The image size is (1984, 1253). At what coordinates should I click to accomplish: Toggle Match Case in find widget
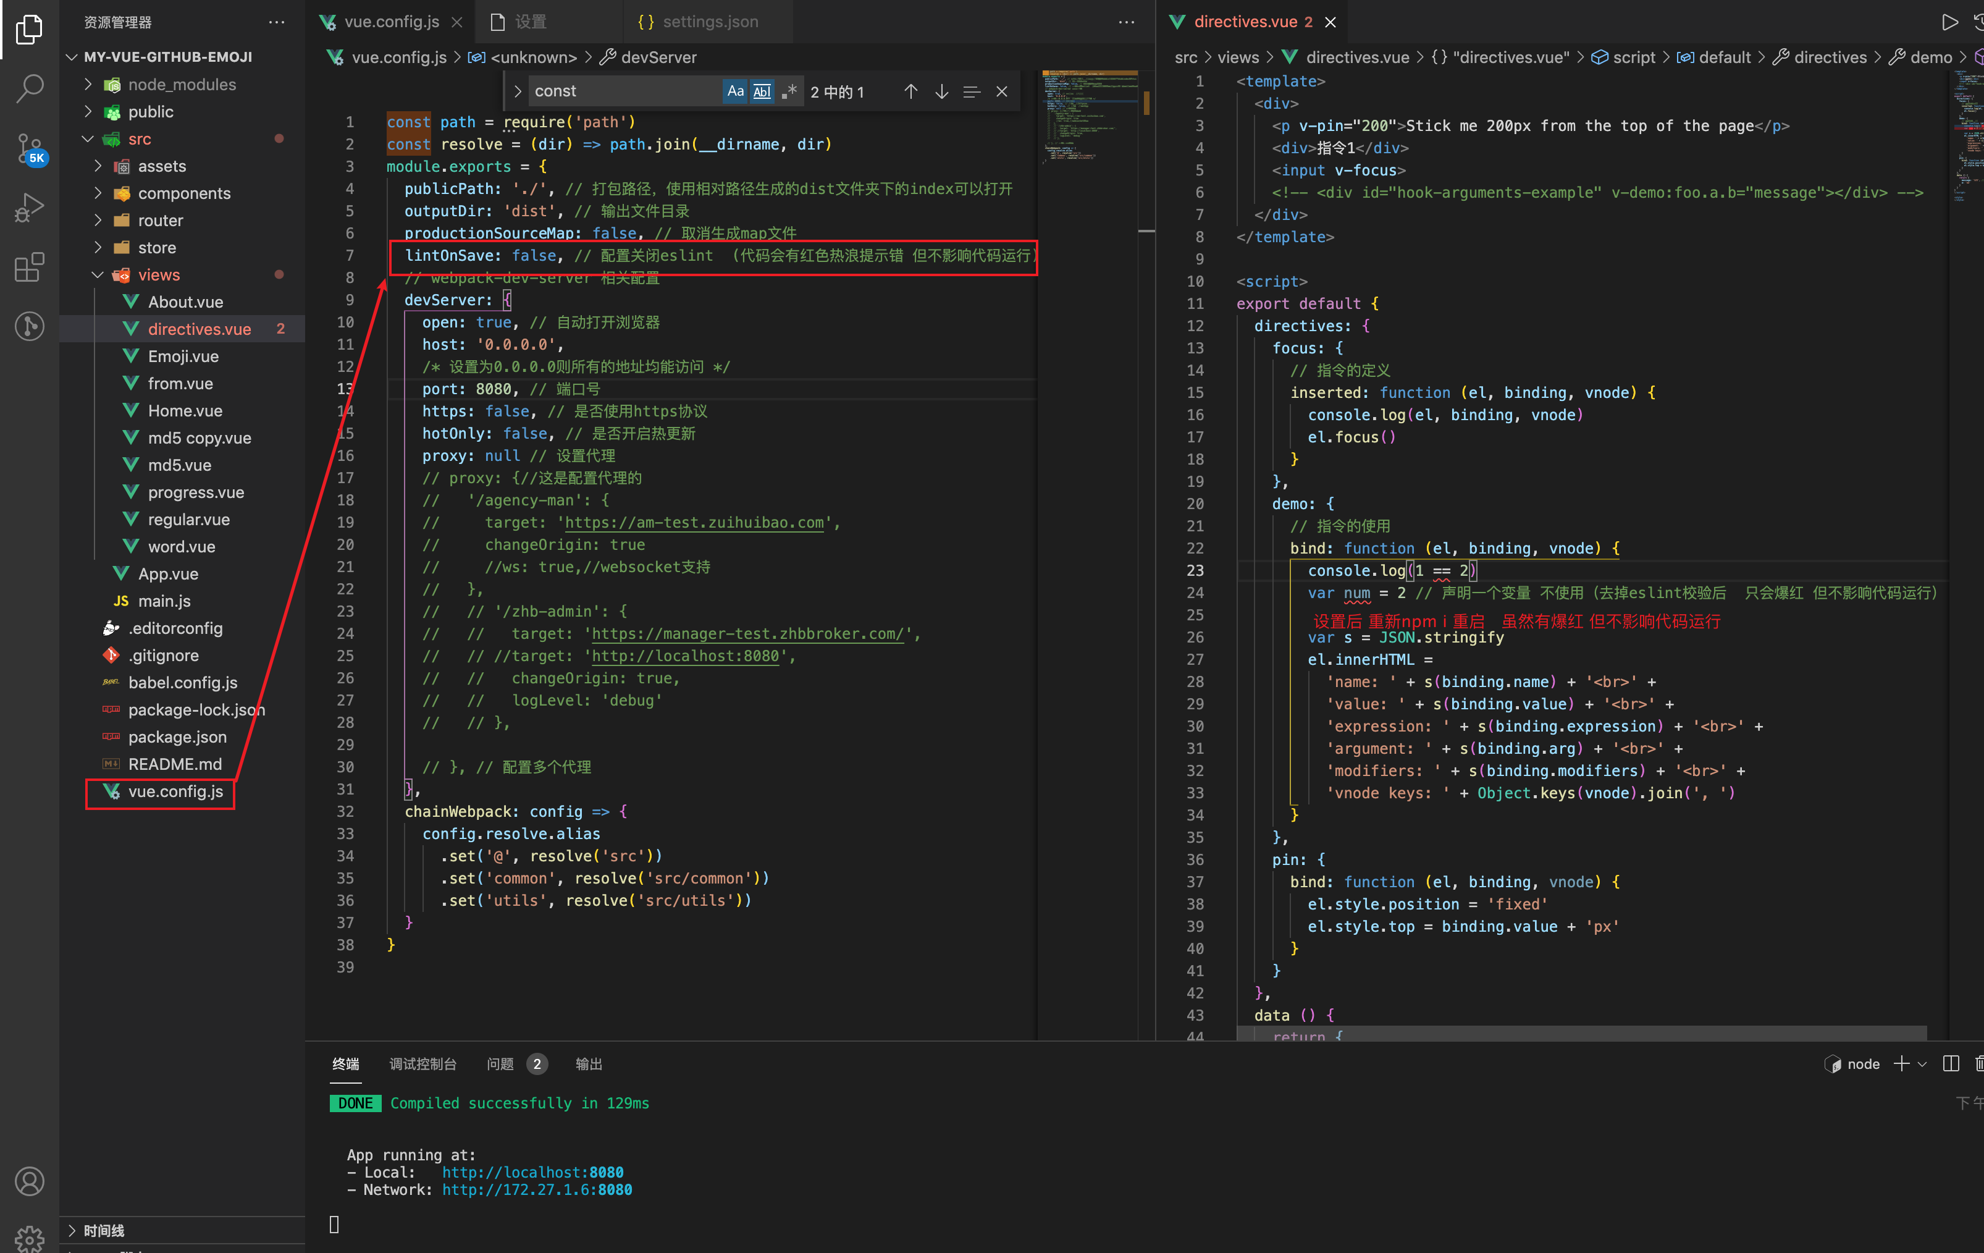coord(735,91)
